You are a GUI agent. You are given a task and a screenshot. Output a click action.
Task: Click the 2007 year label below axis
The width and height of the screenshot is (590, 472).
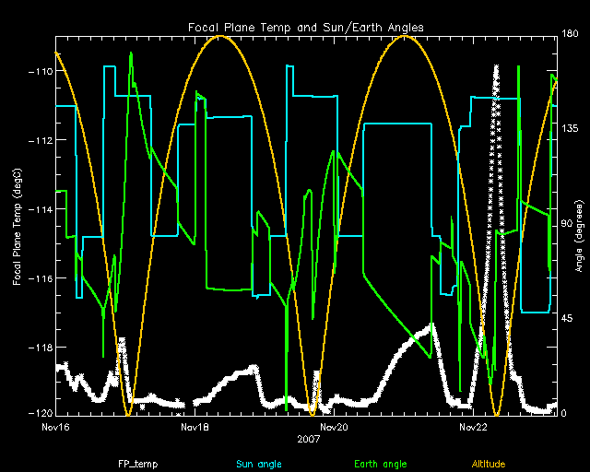point(304,439)
